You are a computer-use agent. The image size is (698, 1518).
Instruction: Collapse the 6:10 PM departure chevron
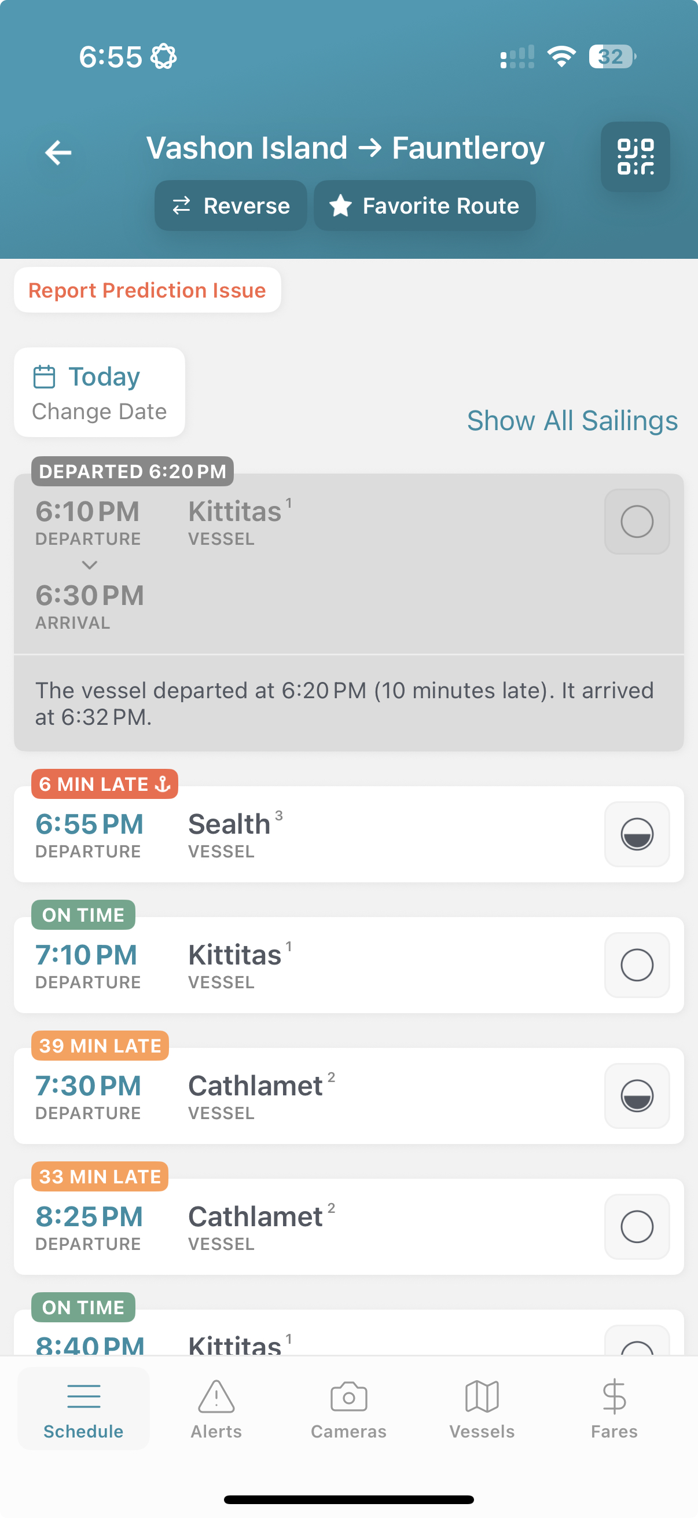pos(90,565)
